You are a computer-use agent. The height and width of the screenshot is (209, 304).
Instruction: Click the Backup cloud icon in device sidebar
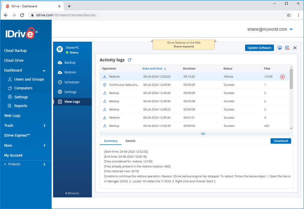point(60,62)
